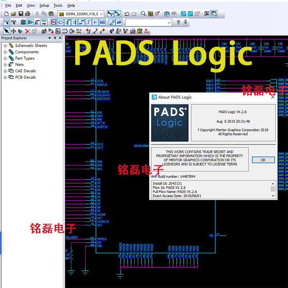
Task: Pin the Project Explorer panel
Action: [x=55, y=38]
